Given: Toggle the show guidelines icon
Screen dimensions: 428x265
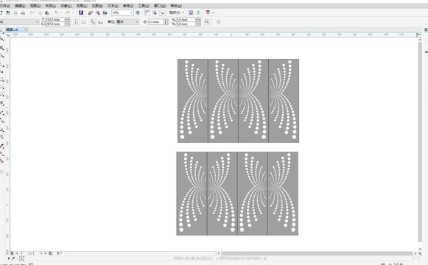Looking at the screenshot, I should click(162, 13).
